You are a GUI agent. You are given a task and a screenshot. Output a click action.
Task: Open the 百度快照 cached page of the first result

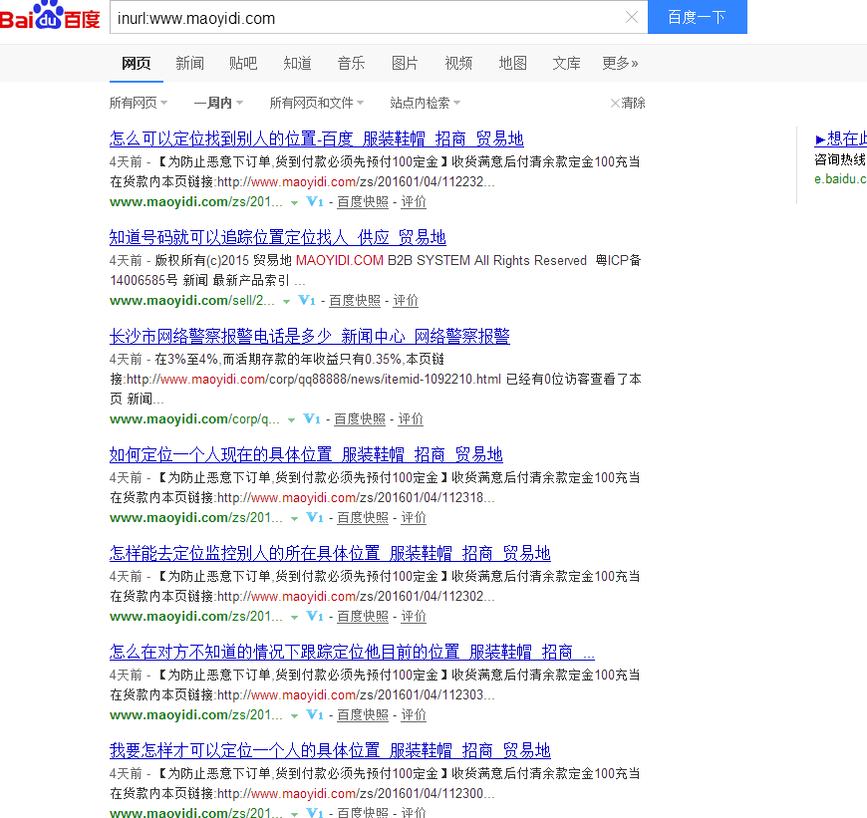click(361, 202)
